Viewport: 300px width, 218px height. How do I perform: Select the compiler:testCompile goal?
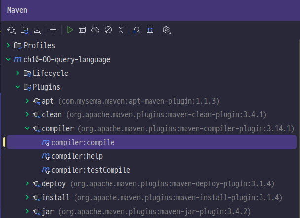coord(86,170)
